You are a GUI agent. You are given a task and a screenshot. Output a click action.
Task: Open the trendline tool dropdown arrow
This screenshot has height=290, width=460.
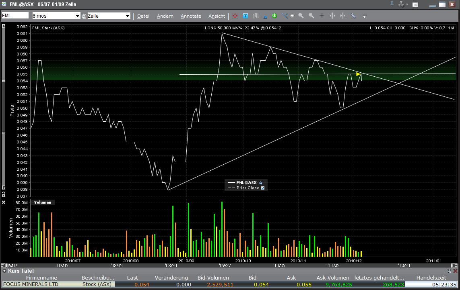(292, 16)
